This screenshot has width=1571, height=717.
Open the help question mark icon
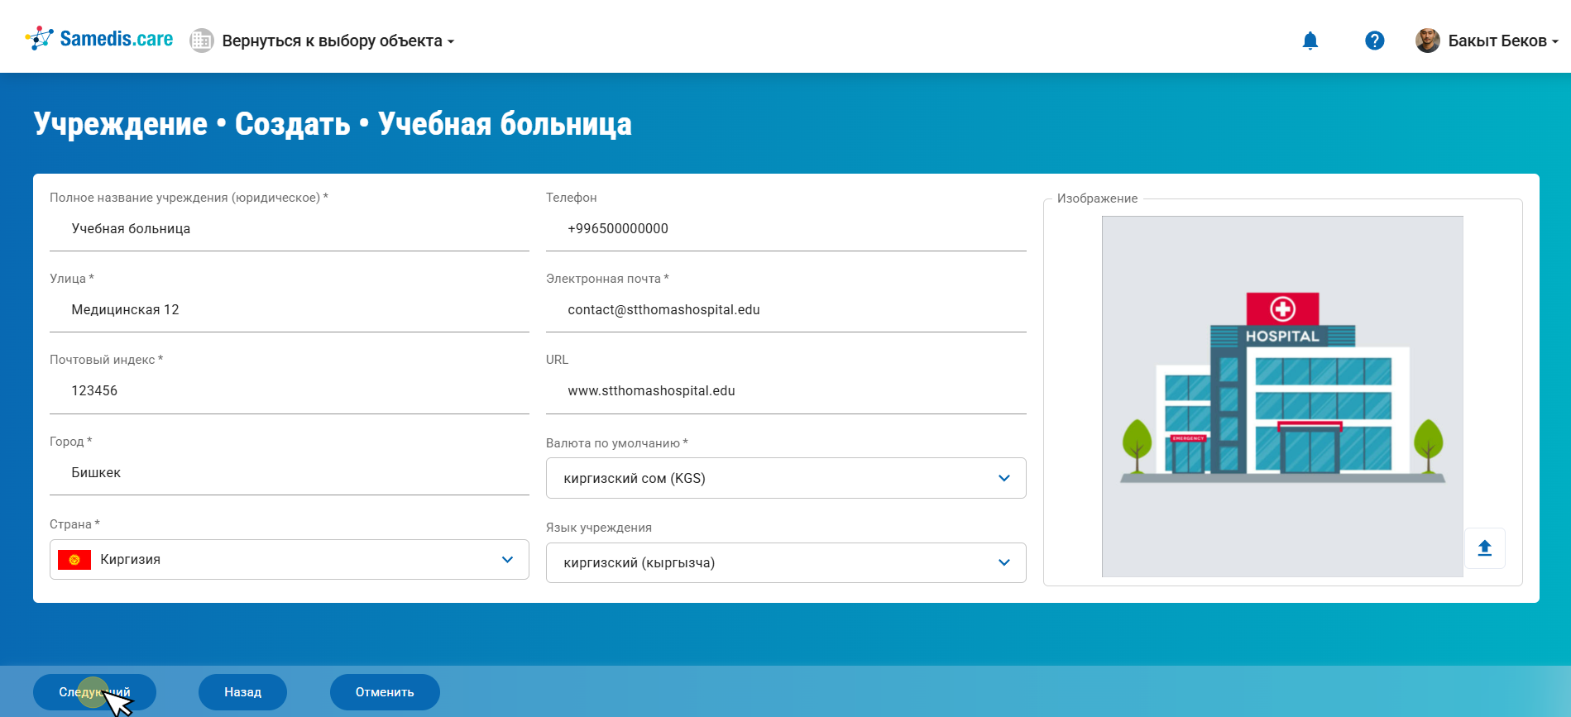tap(1374, 41)
